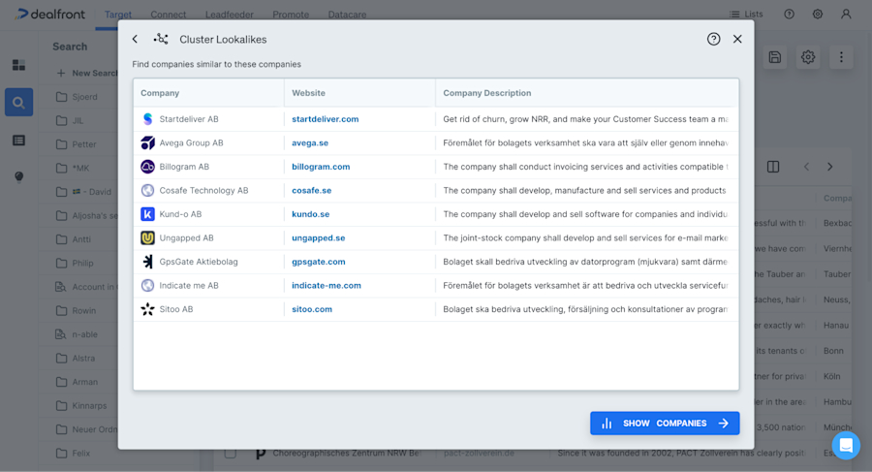This screenshot has width=872, height=472.
Task: Open kundo.se website link
Action: pos(310,214)
